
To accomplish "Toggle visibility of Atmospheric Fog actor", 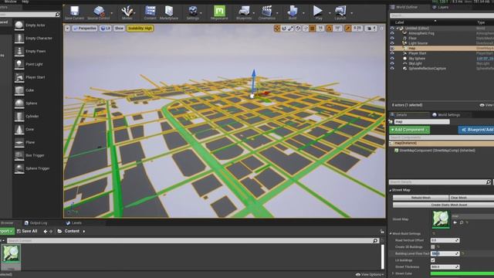I will 392,33.
